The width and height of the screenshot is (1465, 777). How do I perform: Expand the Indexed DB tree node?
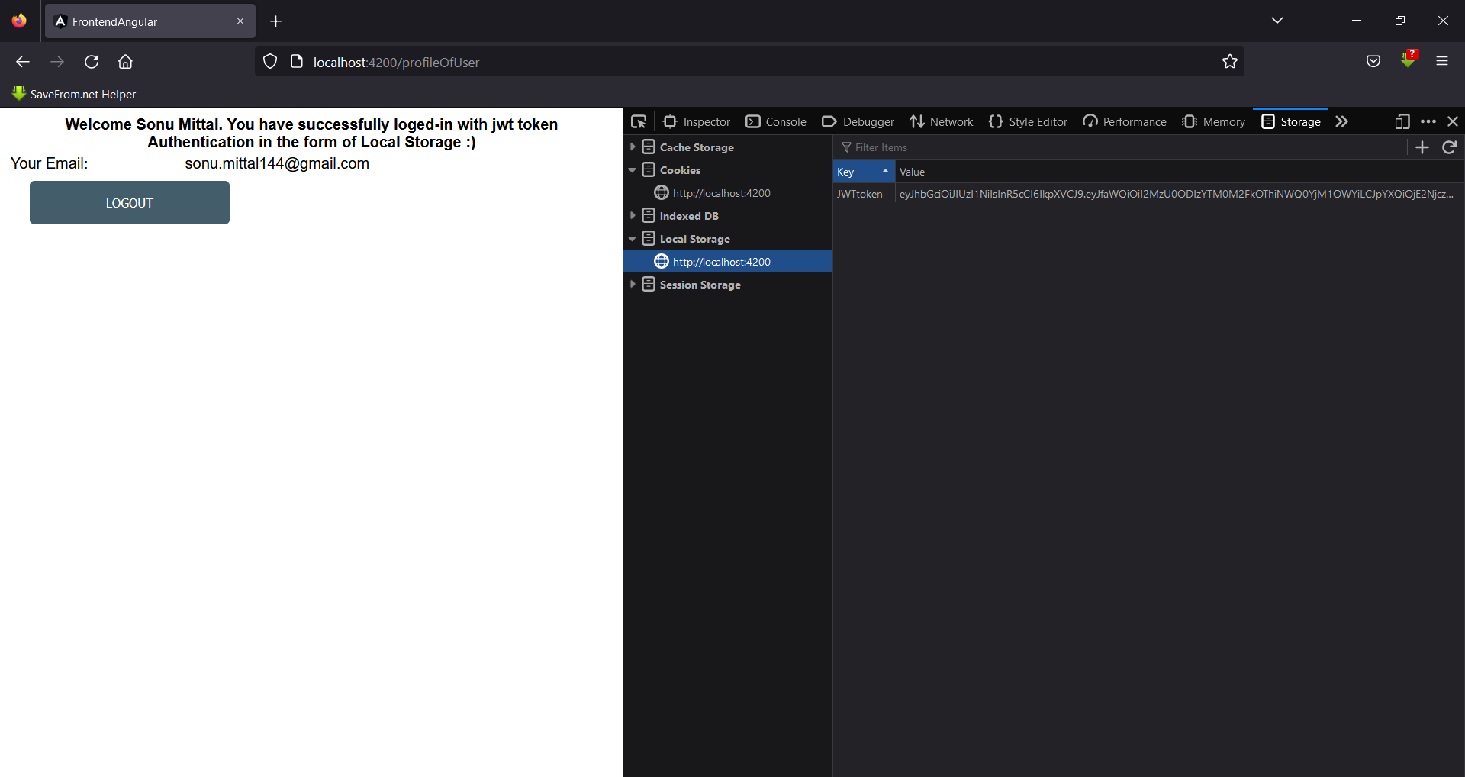click(x=633, y=215)
